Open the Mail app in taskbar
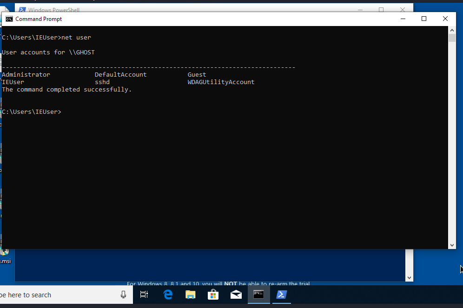The height and width of the screenshot is (308, 463). pos(236,295)
